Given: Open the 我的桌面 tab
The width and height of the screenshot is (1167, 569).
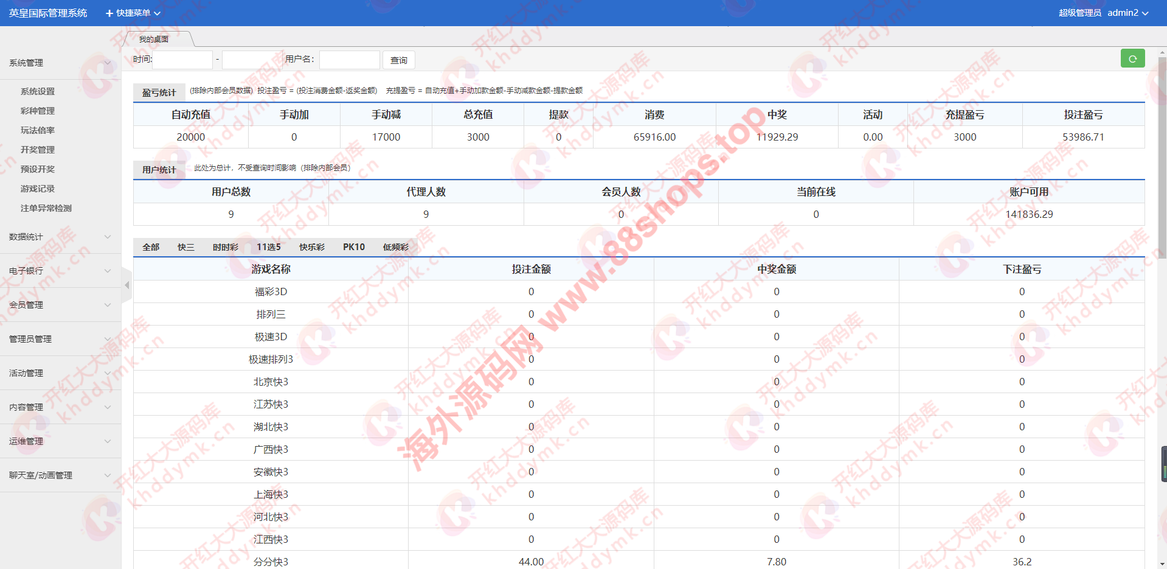Looking at the screenshot, I should coord(154,39).
